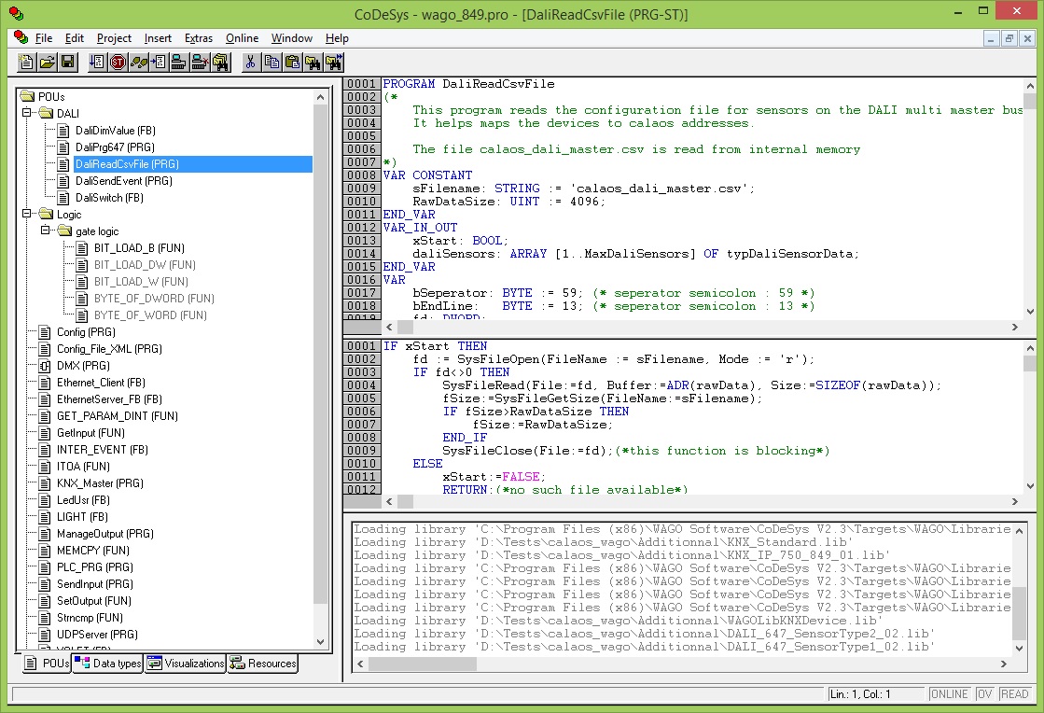This screenshot has width=1044, height=713.
Task: Click the DMX (PRG) document icon
Action: pos(45,366)
